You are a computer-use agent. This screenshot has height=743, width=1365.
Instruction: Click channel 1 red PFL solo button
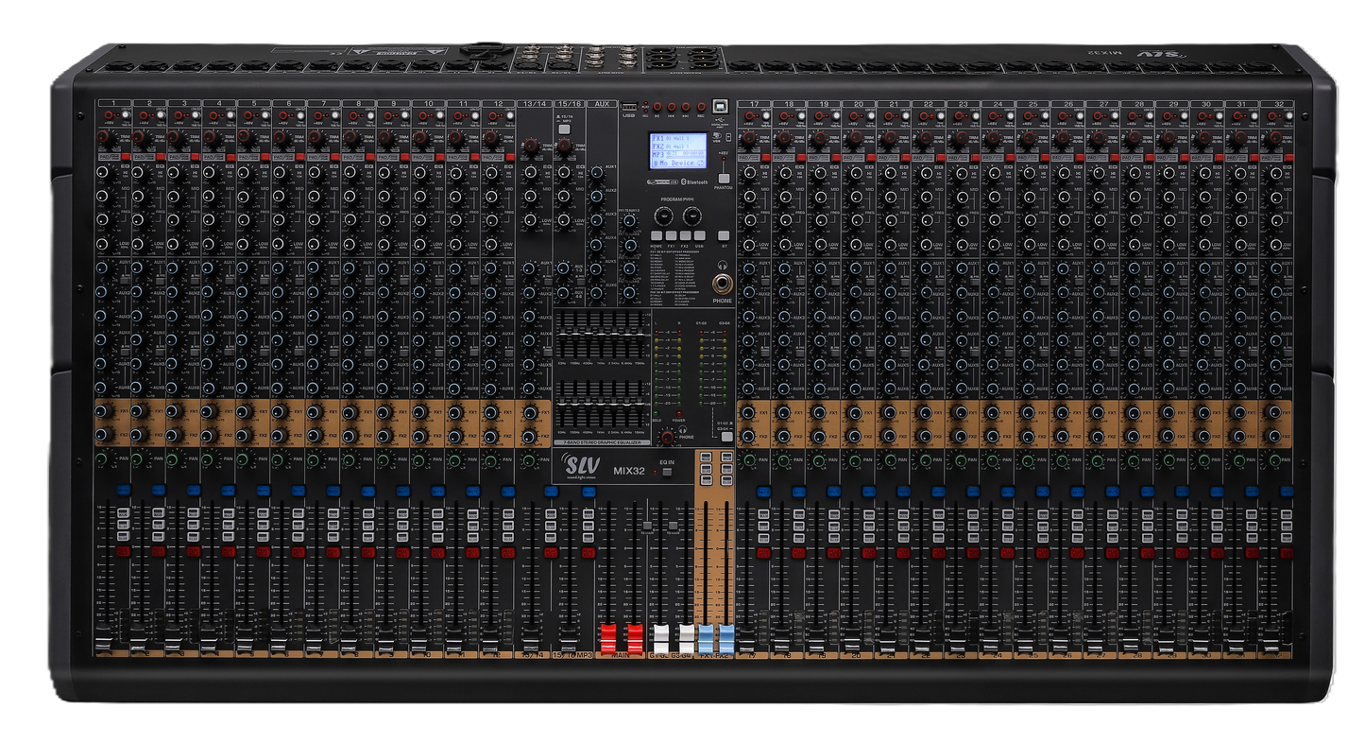tap(123, 552)
